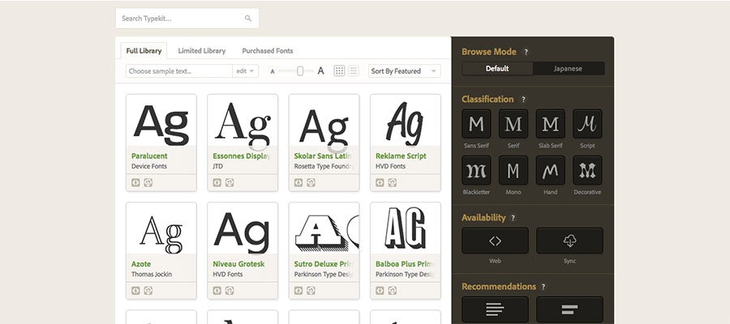Open Browse Mode help question mark
The width and height of the screenshot is (730, 324).
(526, 52)
